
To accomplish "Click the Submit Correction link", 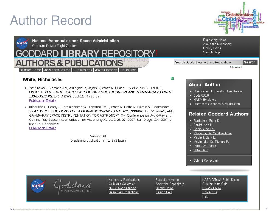I will (x=206, y=160).
